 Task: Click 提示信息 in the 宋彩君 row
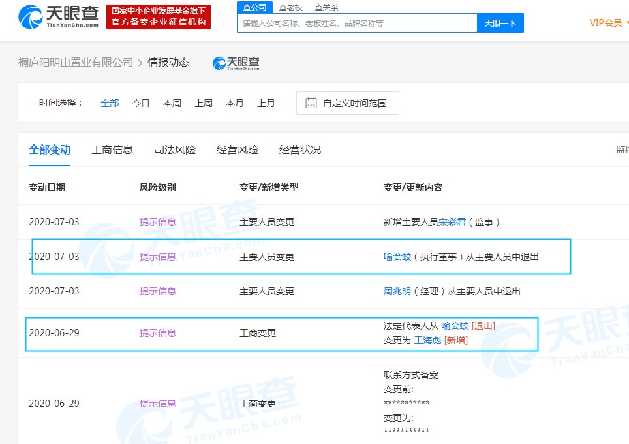point(158,222)
